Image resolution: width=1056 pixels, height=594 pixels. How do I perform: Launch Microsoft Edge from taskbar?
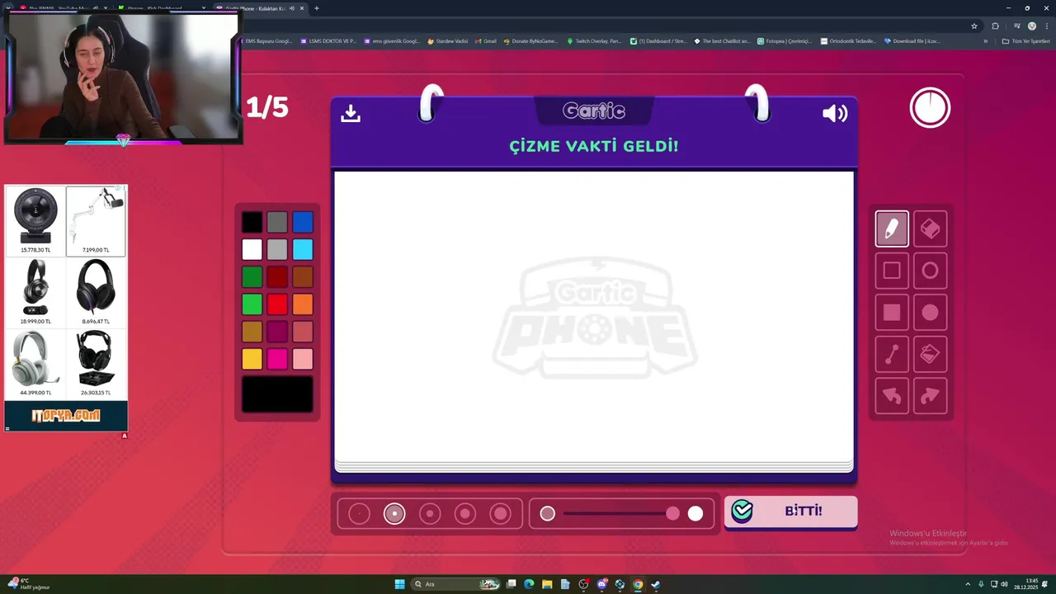(529, 584)
